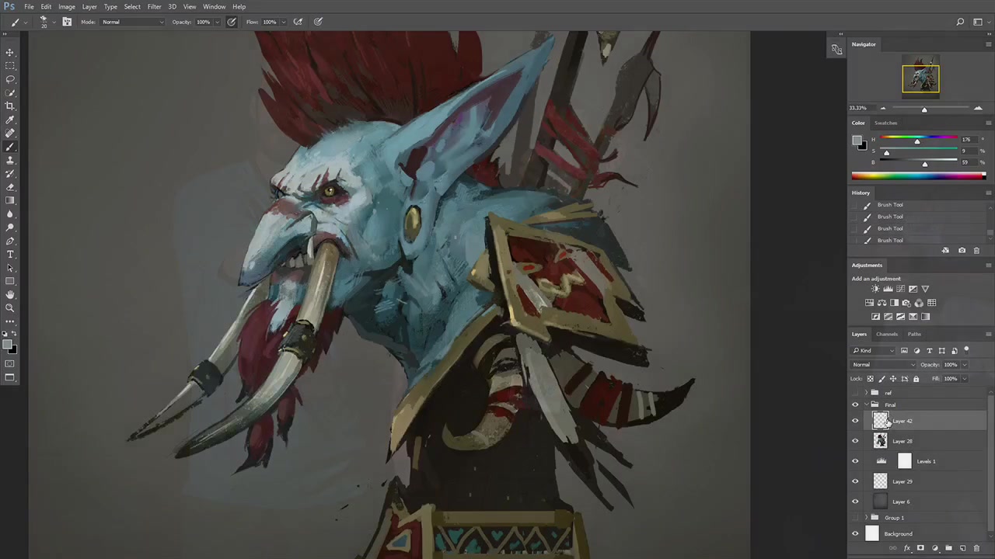Select the Quick Selection tool

pyautogui.click(x=10, y=92)
